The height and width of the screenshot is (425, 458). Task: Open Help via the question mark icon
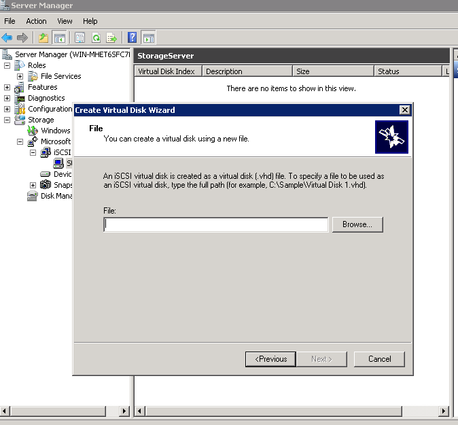[133, 38]
